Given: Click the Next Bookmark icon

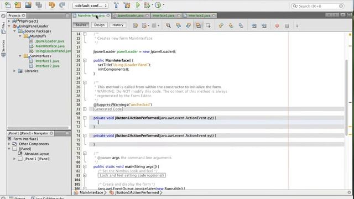Looking at the screenshot, I should [x=231, y=25].
